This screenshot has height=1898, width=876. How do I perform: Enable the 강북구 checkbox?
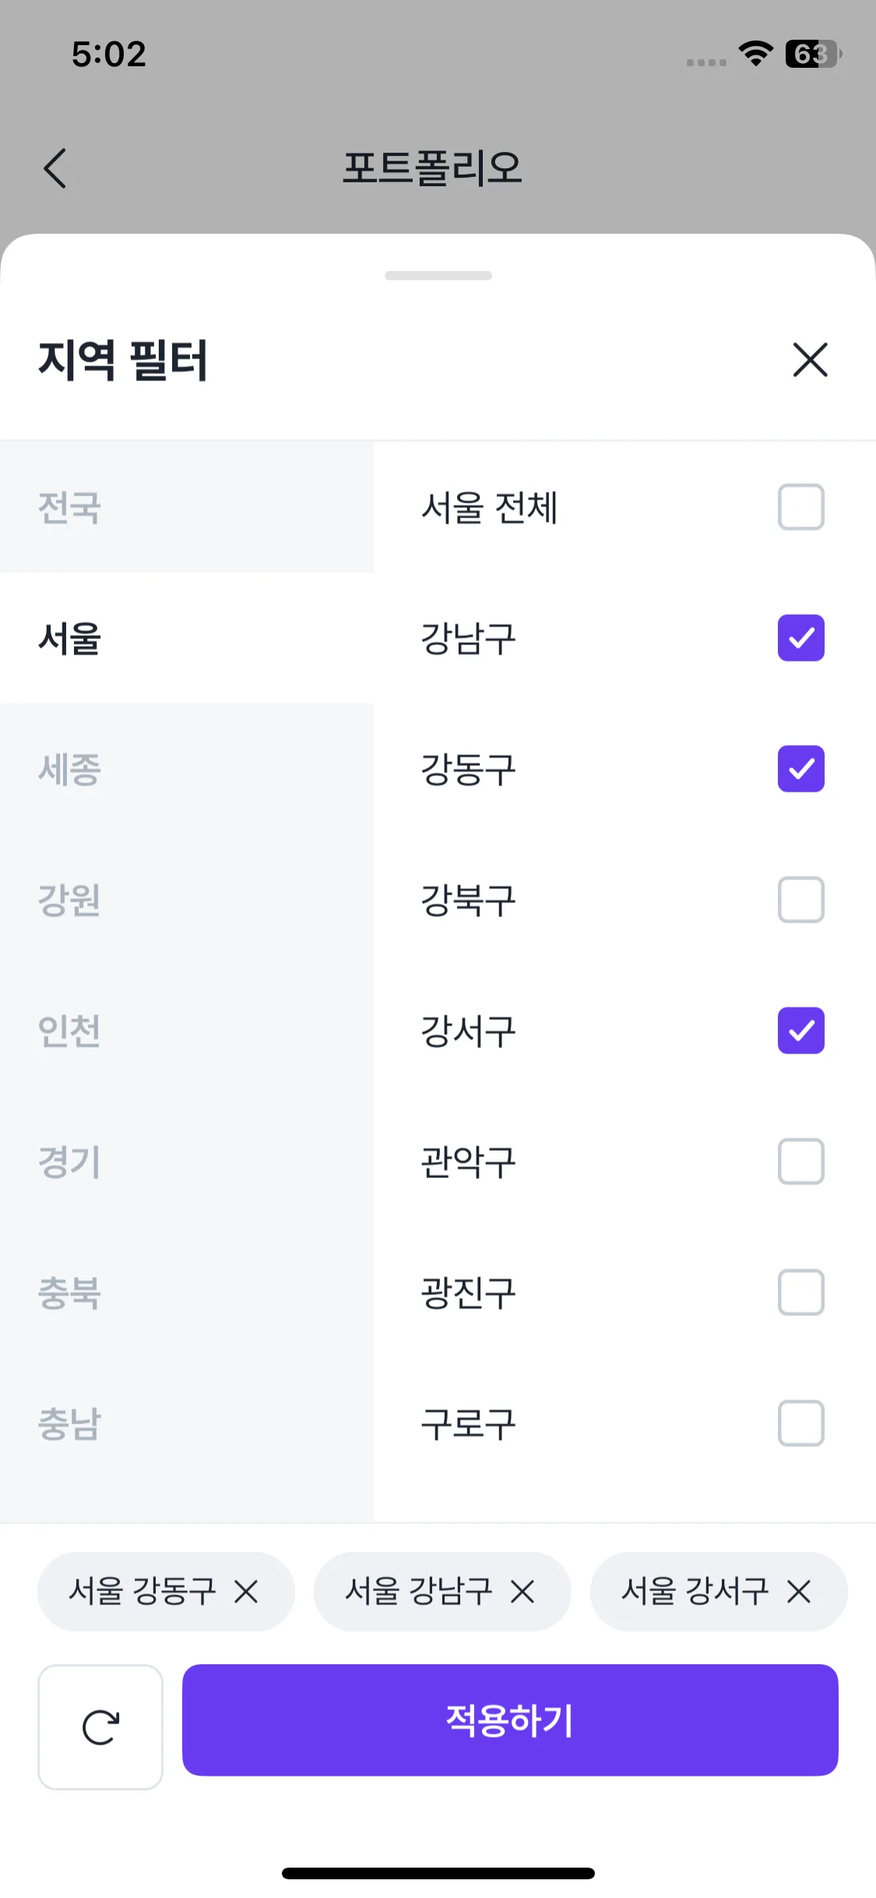tap(800, 900)
